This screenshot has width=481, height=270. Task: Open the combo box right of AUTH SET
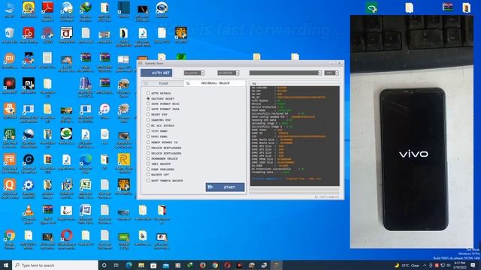pos(194,73)
